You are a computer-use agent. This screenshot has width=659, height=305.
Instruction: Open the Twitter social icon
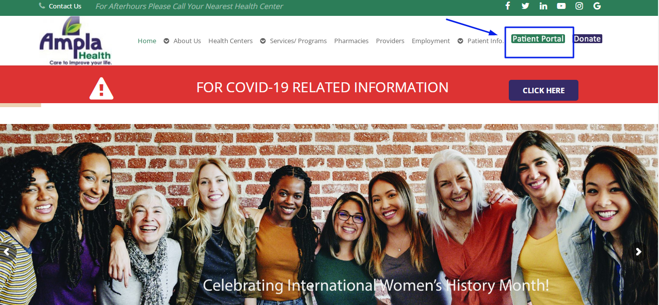click(x=525, y=6)
